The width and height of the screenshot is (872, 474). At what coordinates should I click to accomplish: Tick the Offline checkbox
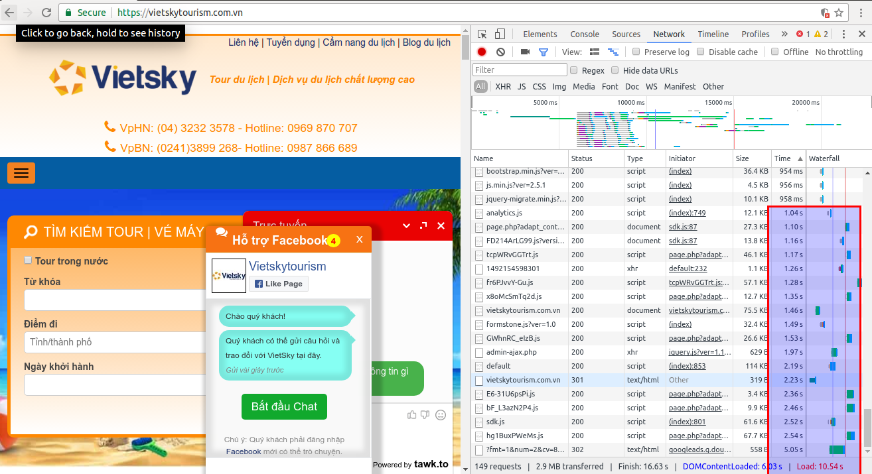point(774,52)
